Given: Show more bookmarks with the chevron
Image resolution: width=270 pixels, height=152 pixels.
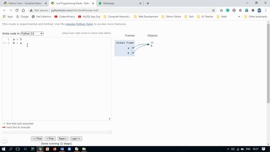Looking at the screenshot, I should (x=239, y=16).
